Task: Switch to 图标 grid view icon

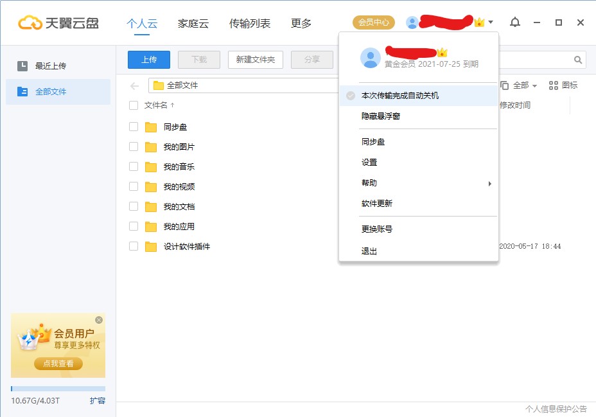Action: click(554, 85)
